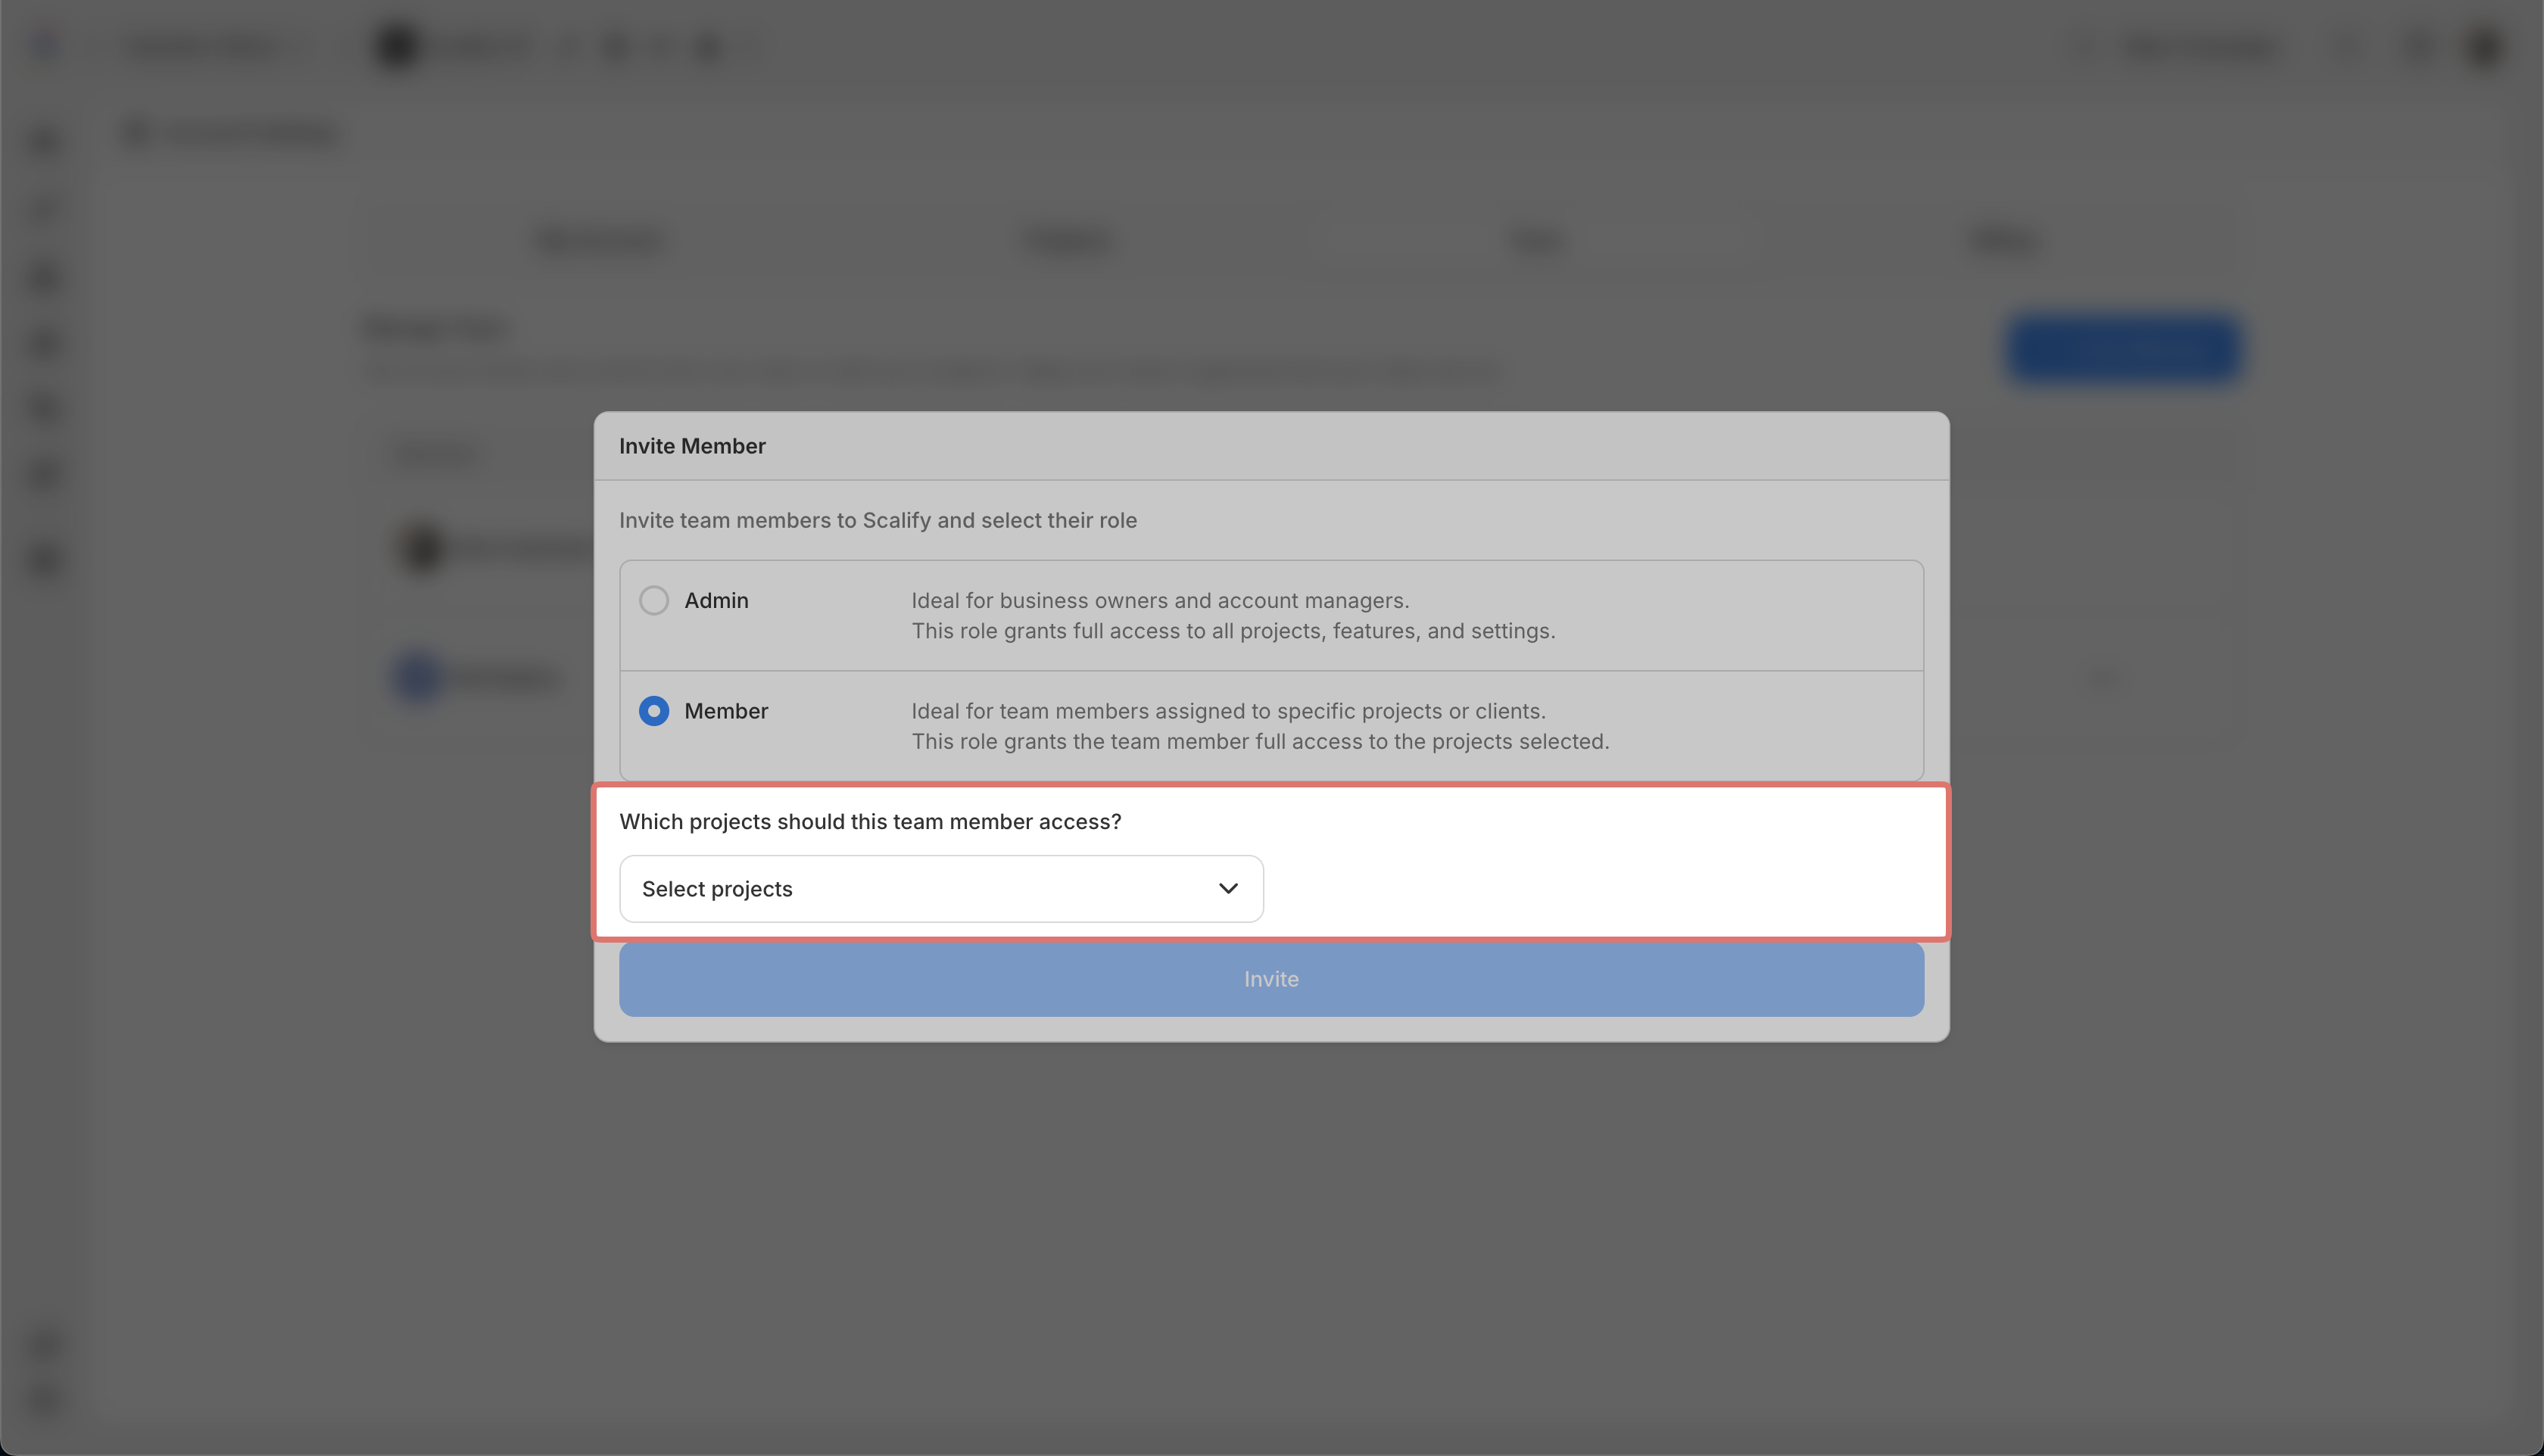Click the Member role description text
Image resolution: width=2544 pixels, height=1456 pixels.
click(x=1259, y=726)
